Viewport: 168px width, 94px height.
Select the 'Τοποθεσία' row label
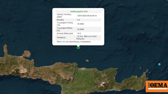tap(61, 38)
